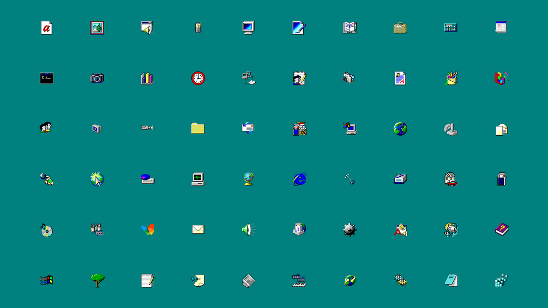Image resolution: width=548 pixels, height=308 pixels.
Task: Click the network computers with keyboard icon
Action: click(299, 280)
